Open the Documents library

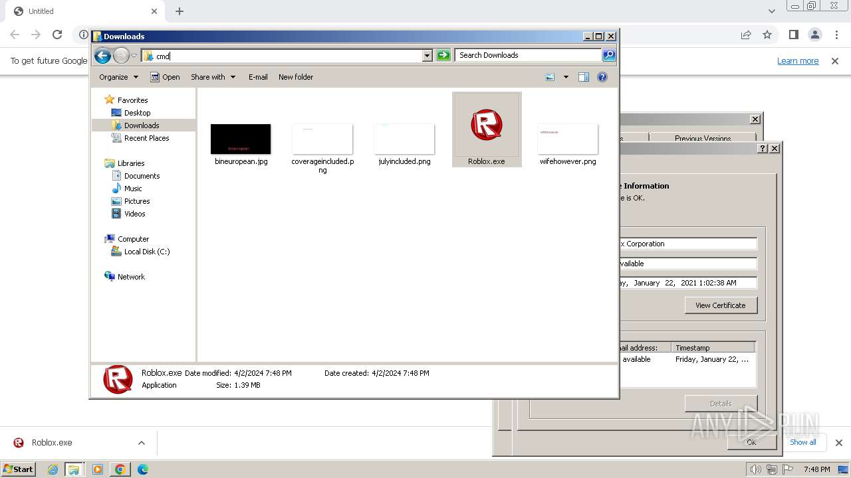pyautogui.click(x=142, y=176)
